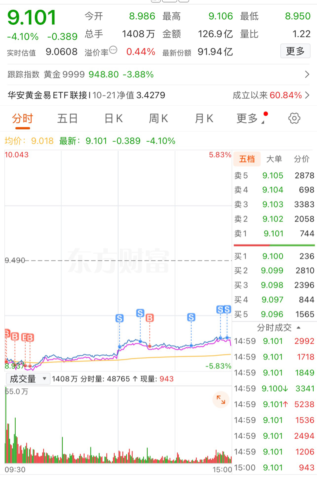317x478 pixels.
Task: Tap the volume histogram chart
Action: [118, 425]
